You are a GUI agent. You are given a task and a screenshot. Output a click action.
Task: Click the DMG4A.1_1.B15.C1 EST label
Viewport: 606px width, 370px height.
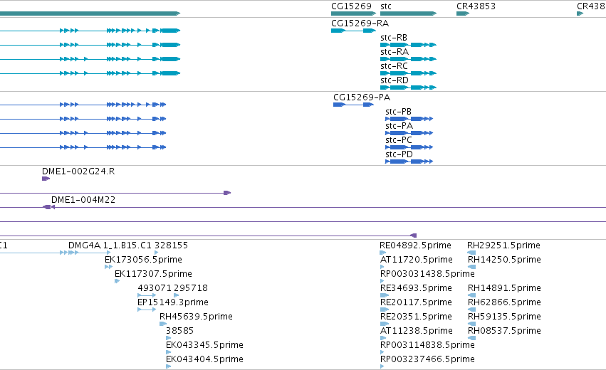tap(110, 245)
